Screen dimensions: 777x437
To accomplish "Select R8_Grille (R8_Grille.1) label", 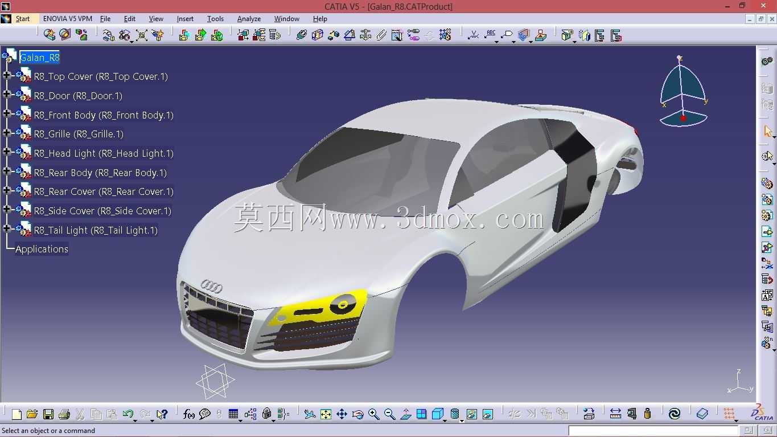I will click(79, 134).
